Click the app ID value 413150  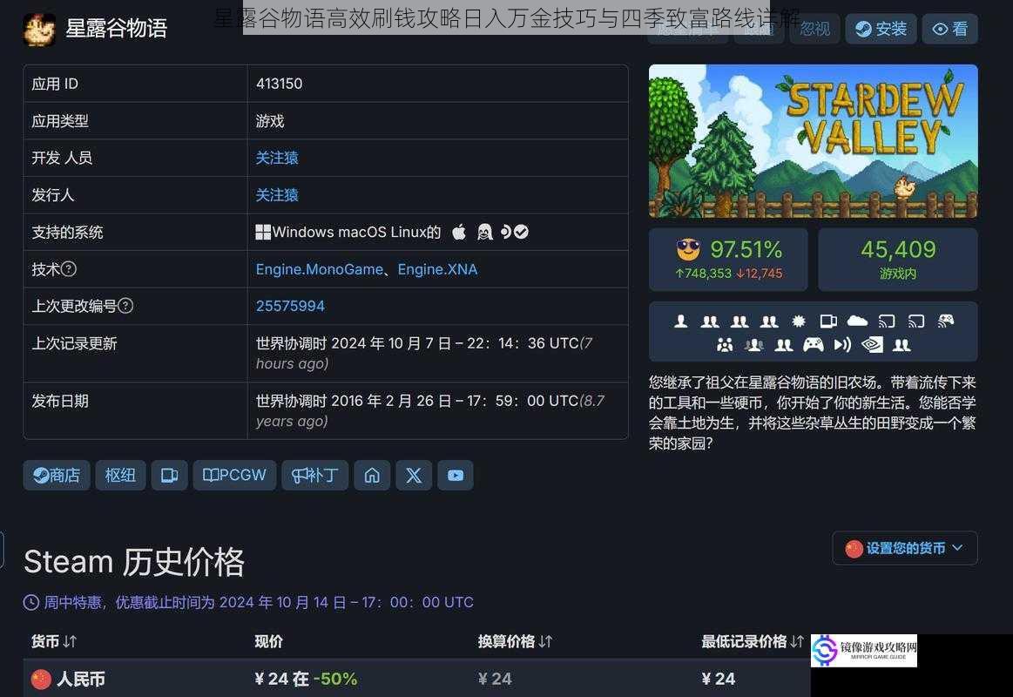click(x=279, y=84)
